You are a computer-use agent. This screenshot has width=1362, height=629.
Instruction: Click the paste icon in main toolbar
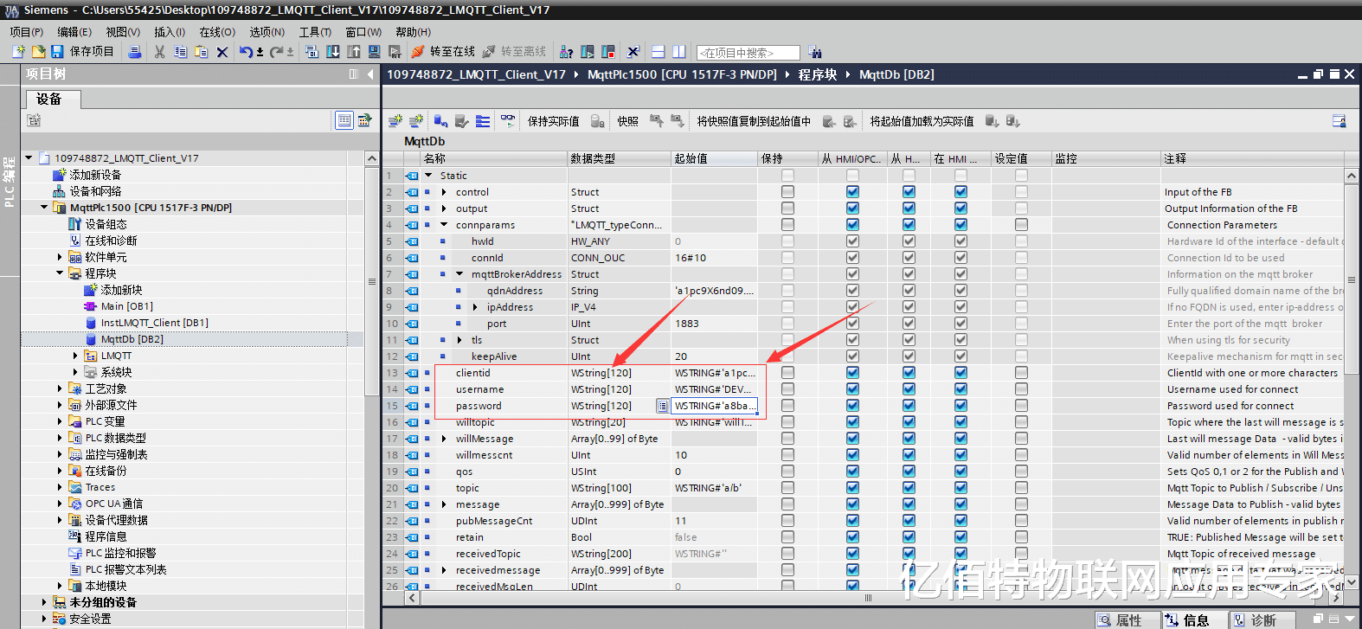[x=201, y=52]
